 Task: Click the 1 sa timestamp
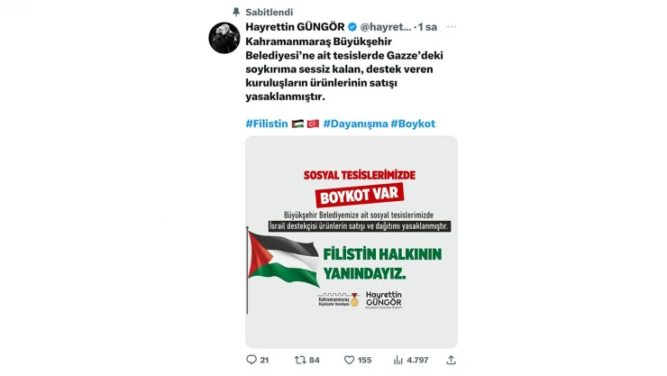click(427, 27)
